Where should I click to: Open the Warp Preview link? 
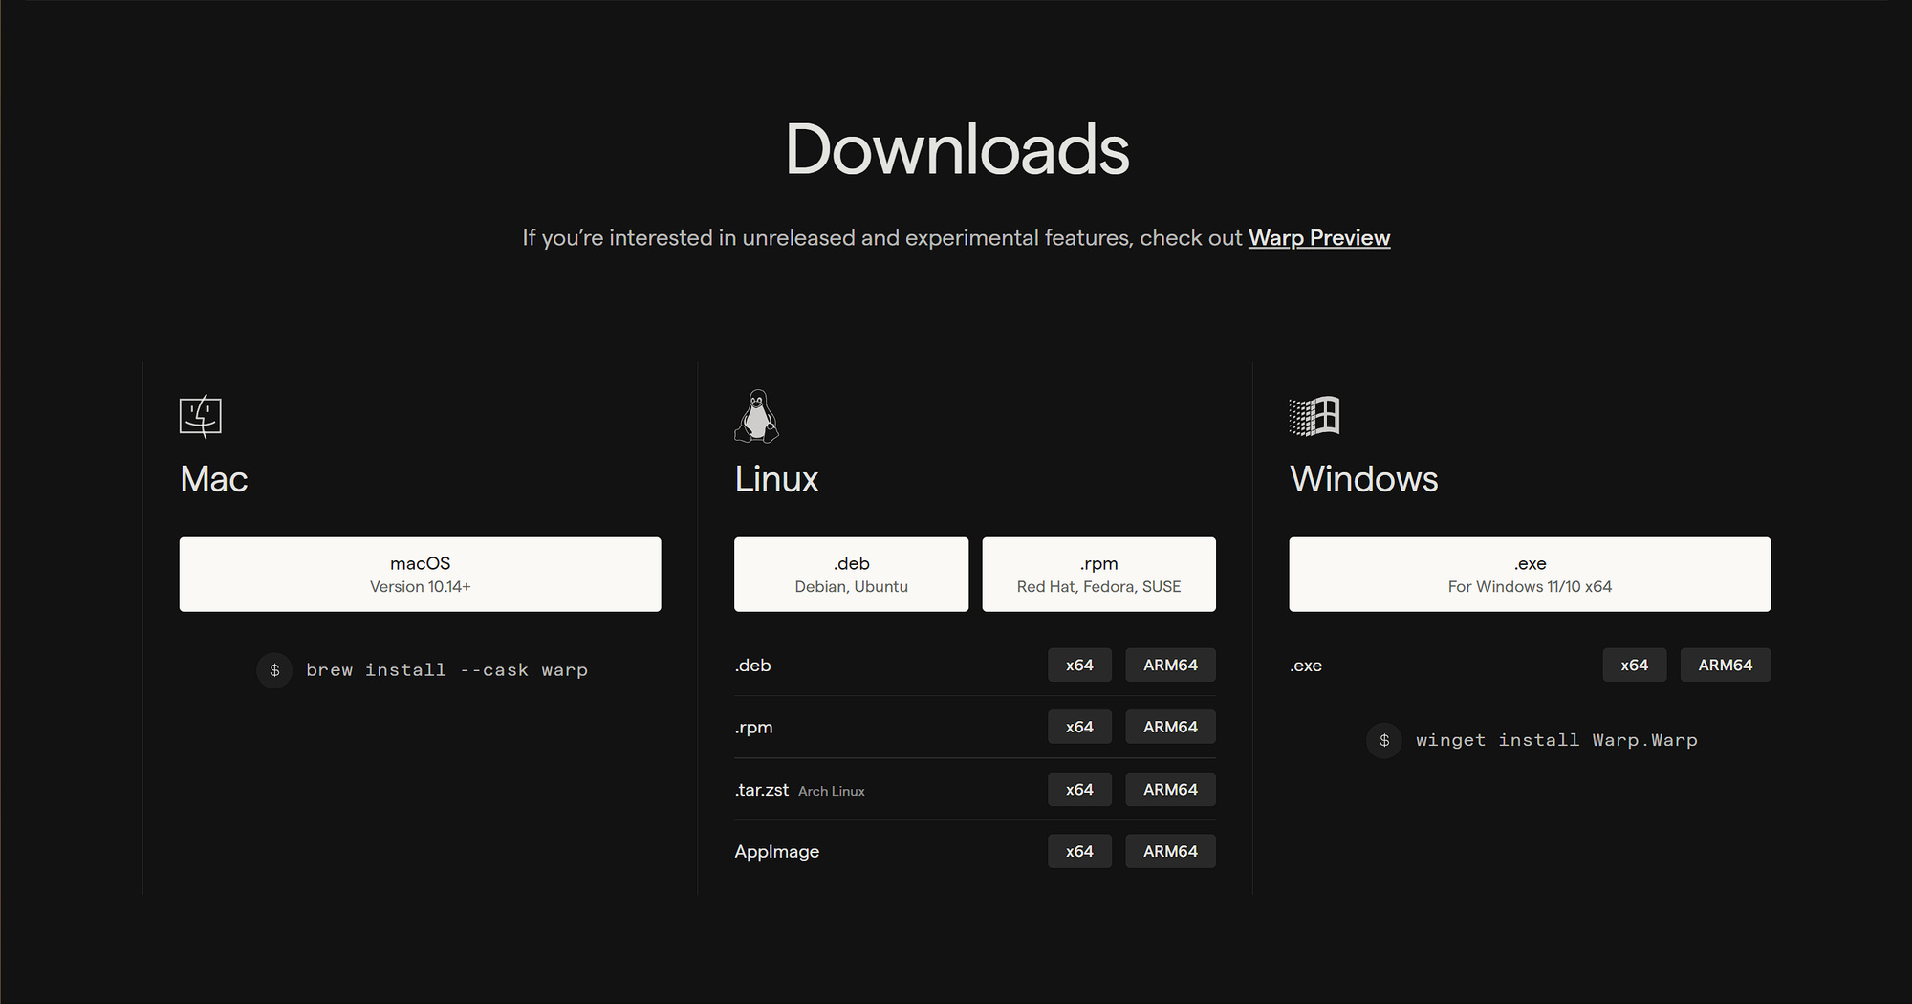(x=1319, y=237)
